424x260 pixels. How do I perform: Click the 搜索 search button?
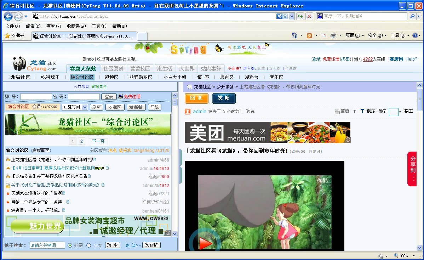point(113,245)
